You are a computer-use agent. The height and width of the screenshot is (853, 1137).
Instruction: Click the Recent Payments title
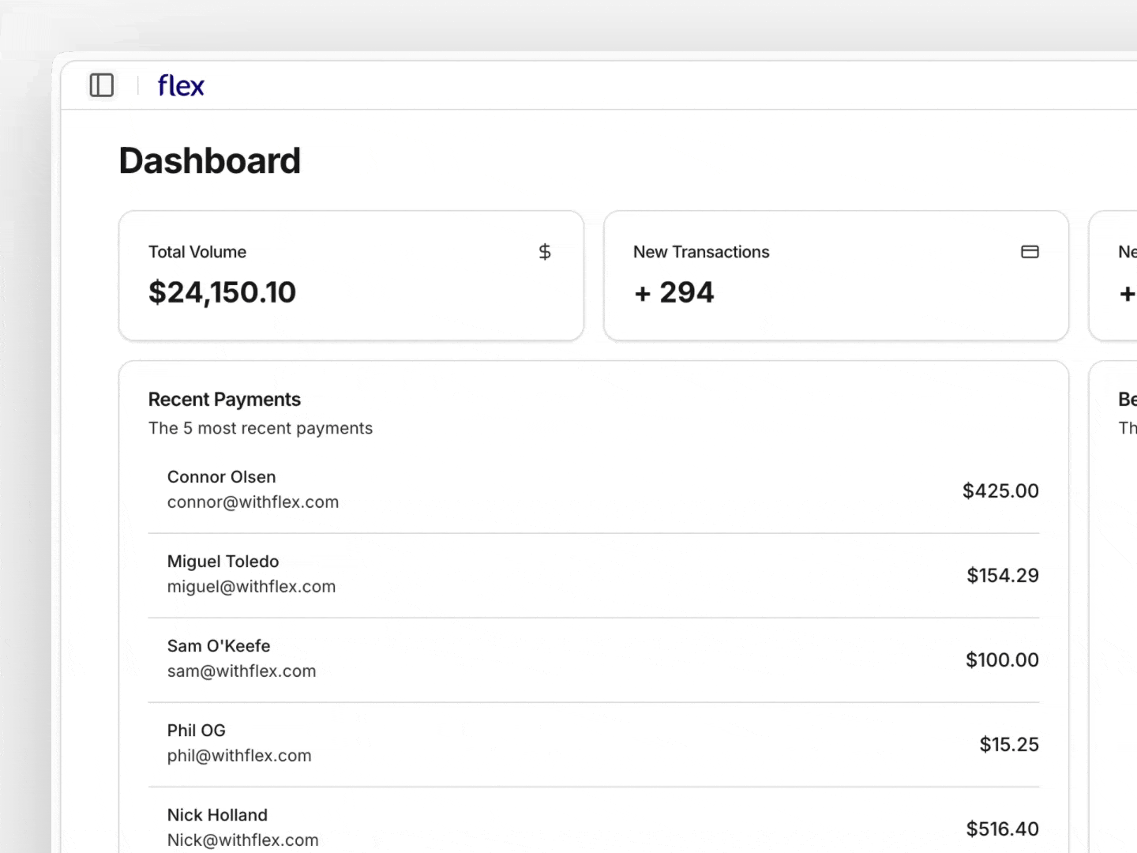(x=224, y=400)
